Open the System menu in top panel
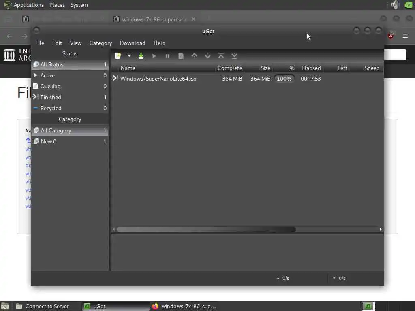Screen dimensions: 415x311 pyautogui.click(x=79, y=5)
